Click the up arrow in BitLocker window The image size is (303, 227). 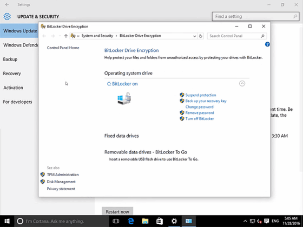66,36
